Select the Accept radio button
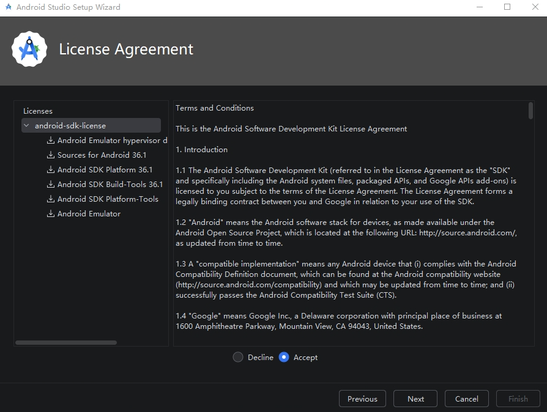This screenshot has width=547, height=412. [284, 357]
